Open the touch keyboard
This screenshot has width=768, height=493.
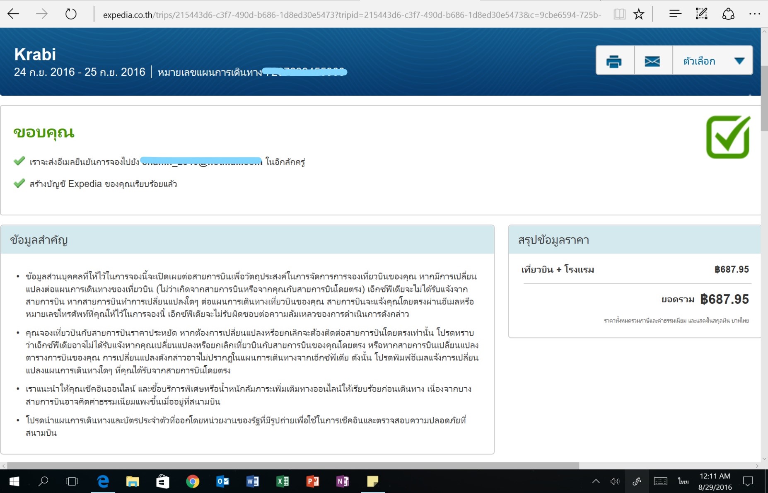[x=660, y=481]
